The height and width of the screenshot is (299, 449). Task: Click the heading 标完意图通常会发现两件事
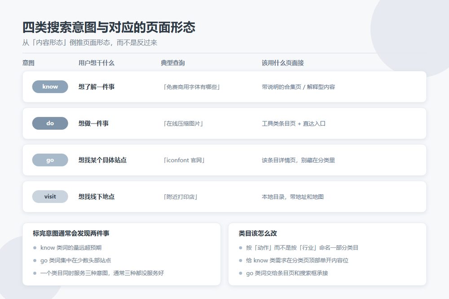click(x=71, y=233)
